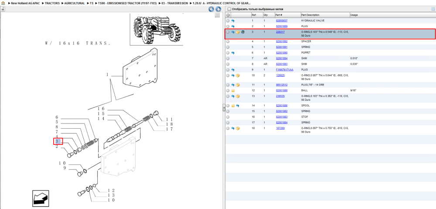Open part number link 167269
The width and height of the screenshot is (436, 209).
(x=280, y=128)
